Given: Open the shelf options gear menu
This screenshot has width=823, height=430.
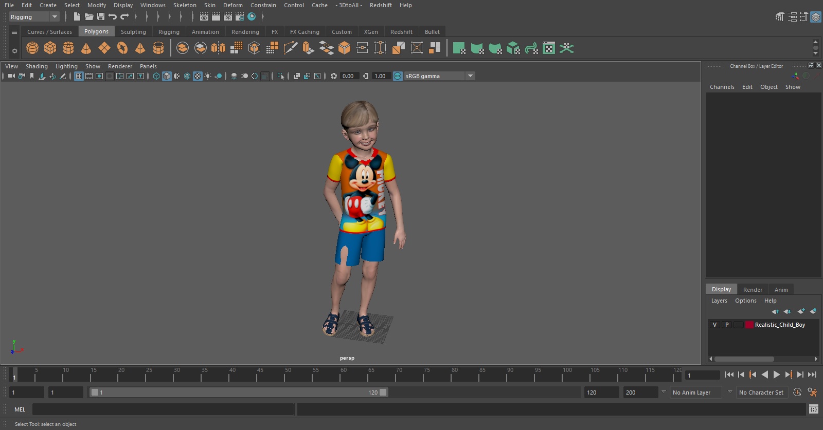Looking at the screenshot, I should tap(14, 50).
